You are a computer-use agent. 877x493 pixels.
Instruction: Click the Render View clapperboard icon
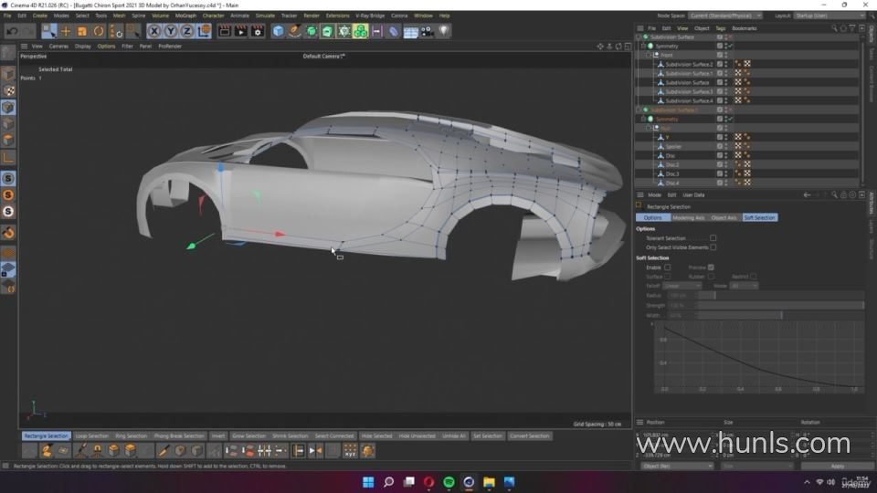pyautogui.click(x=225, y=31)
